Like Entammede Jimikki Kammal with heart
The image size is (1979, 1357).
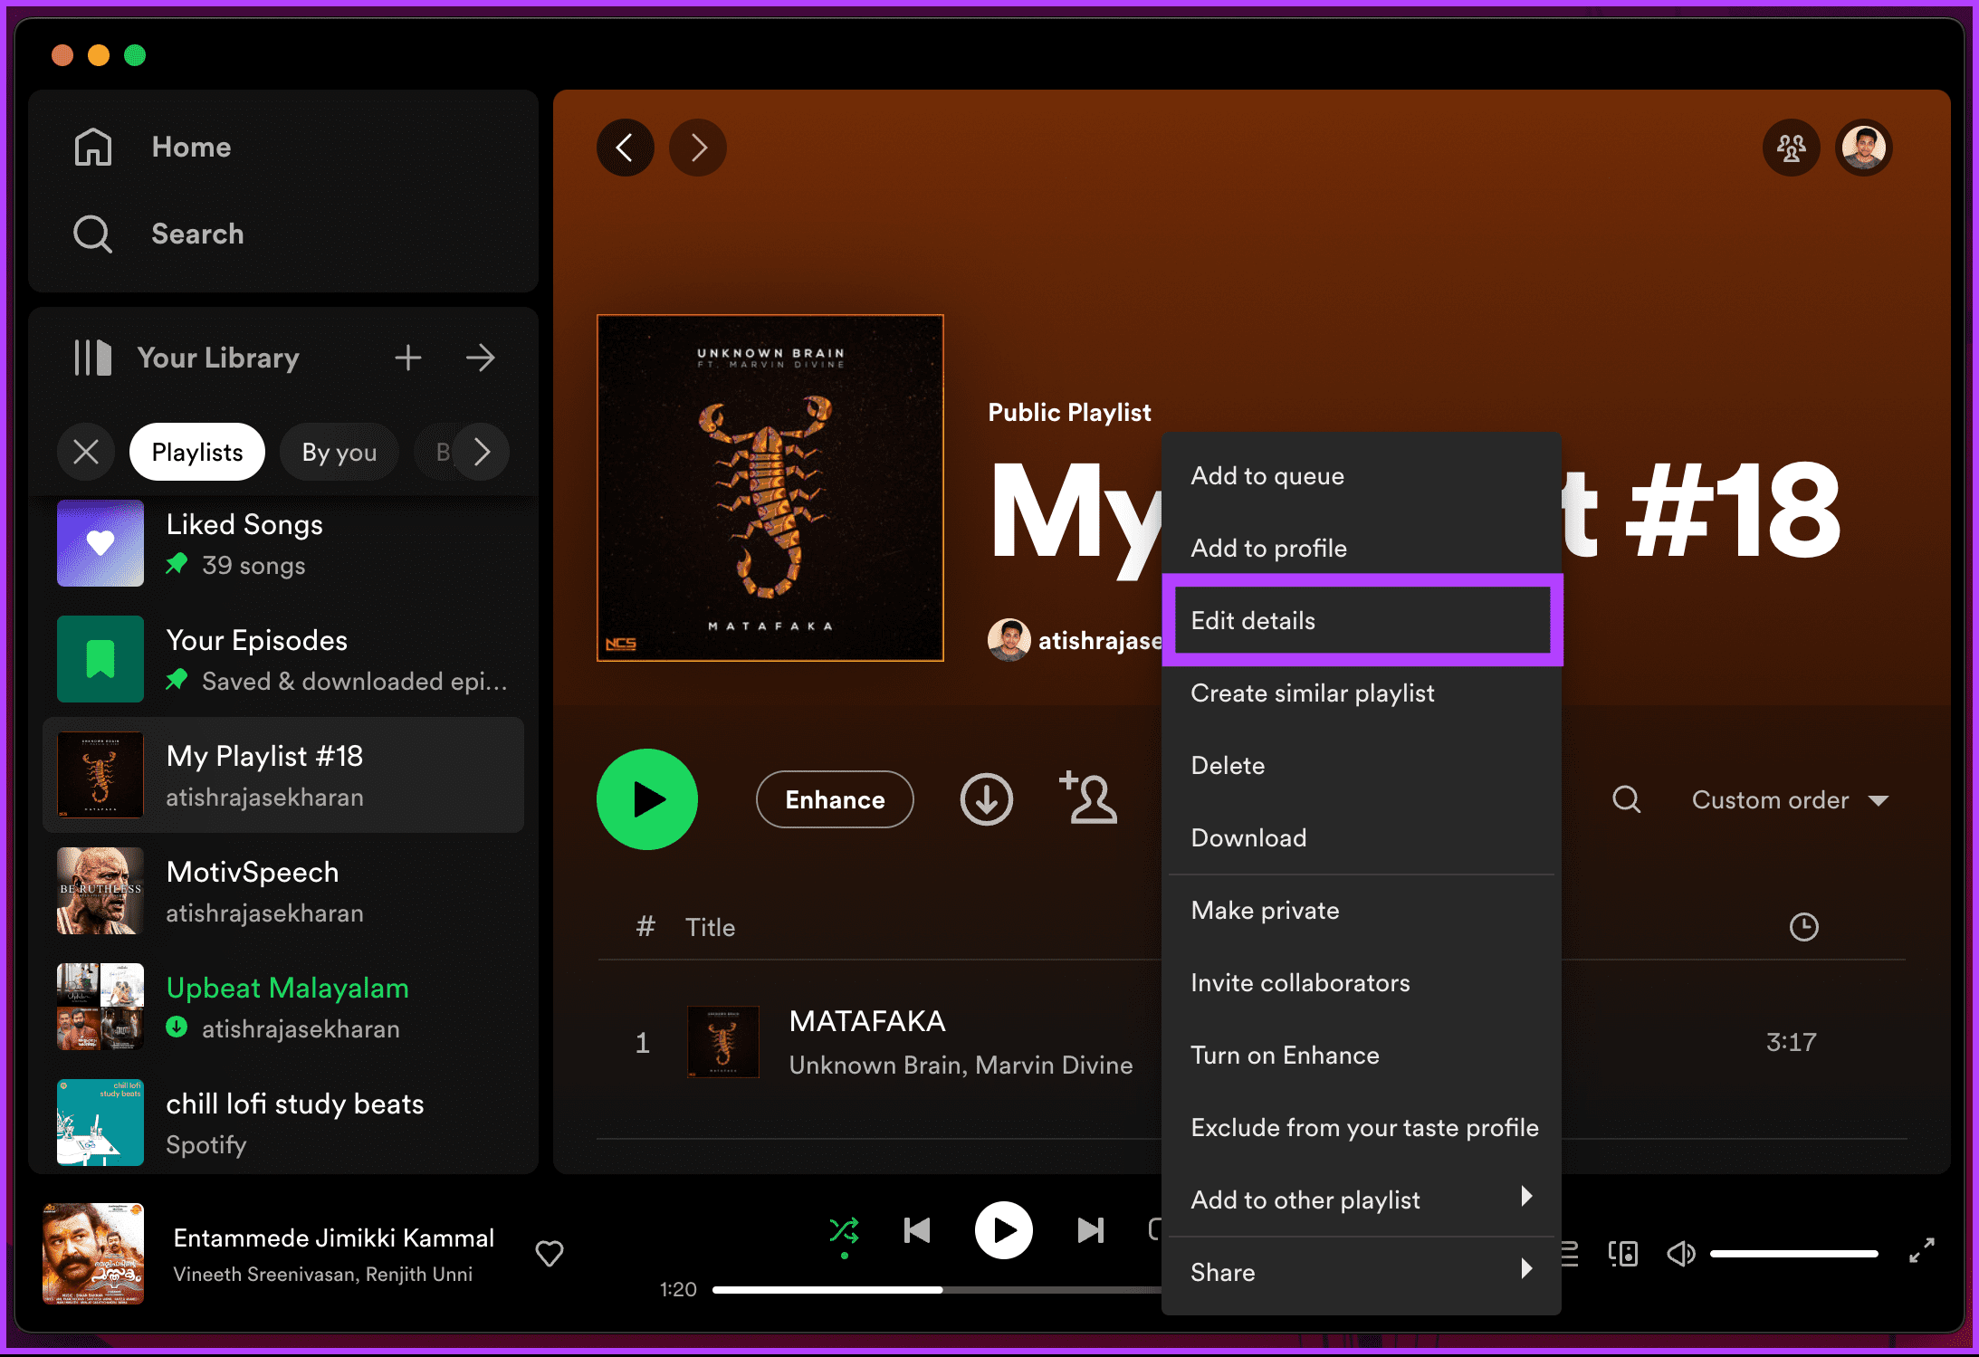coord(550,1253)
